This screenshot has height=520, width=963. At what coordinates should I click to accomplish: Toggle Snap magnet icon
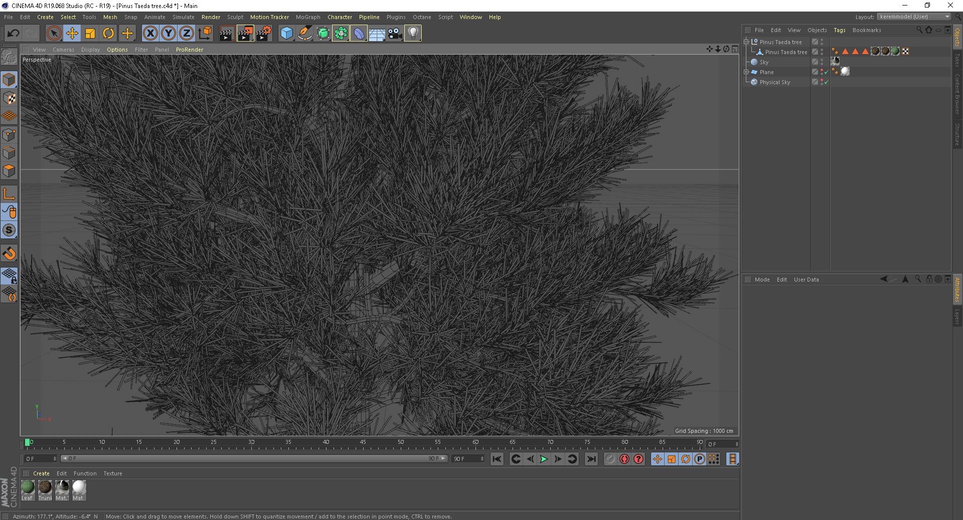9,253
